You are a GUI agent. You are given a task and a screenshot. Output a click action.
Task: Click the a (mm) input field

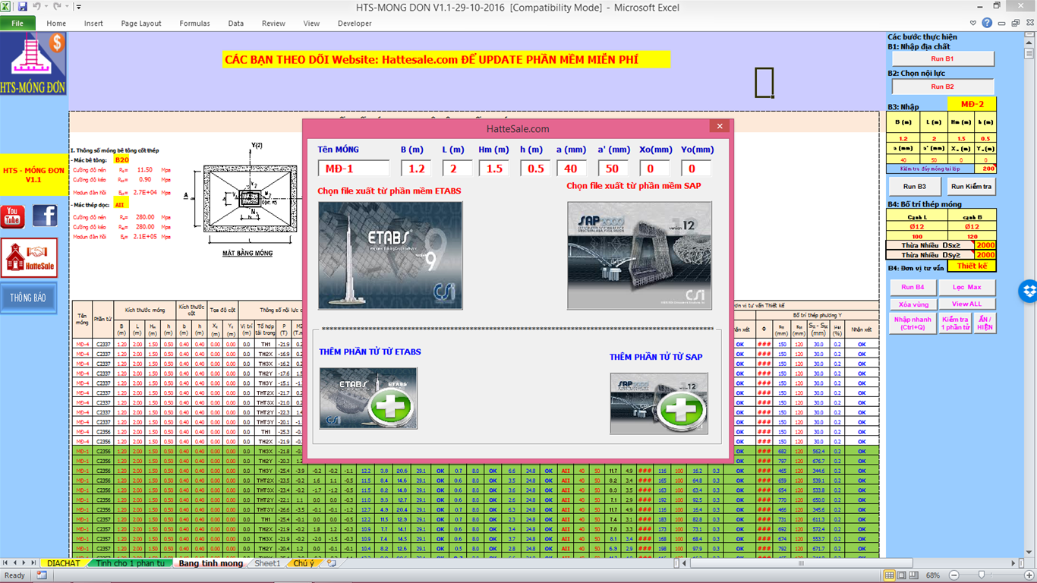coord(572,169)
